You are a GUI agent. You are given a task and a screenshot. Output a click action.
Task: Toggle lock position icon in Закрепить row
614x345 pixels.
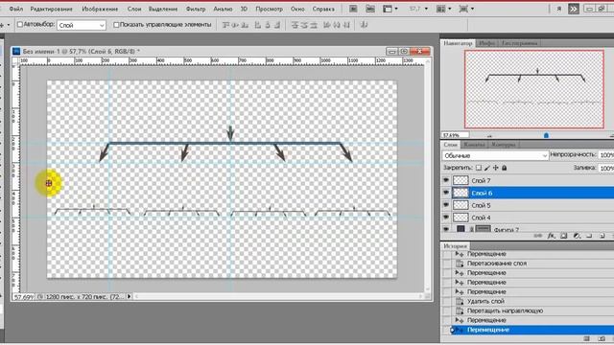(496, 168)
